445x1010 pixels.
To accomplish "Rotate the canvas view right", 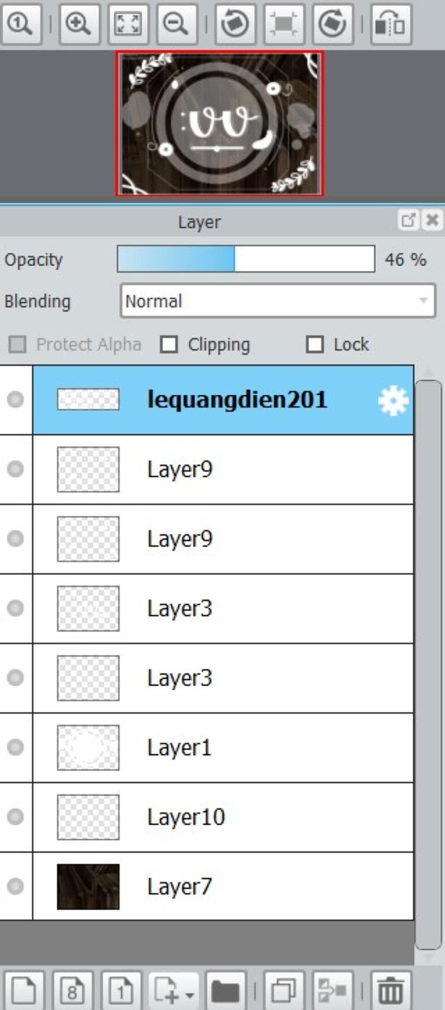I will 332,24.
